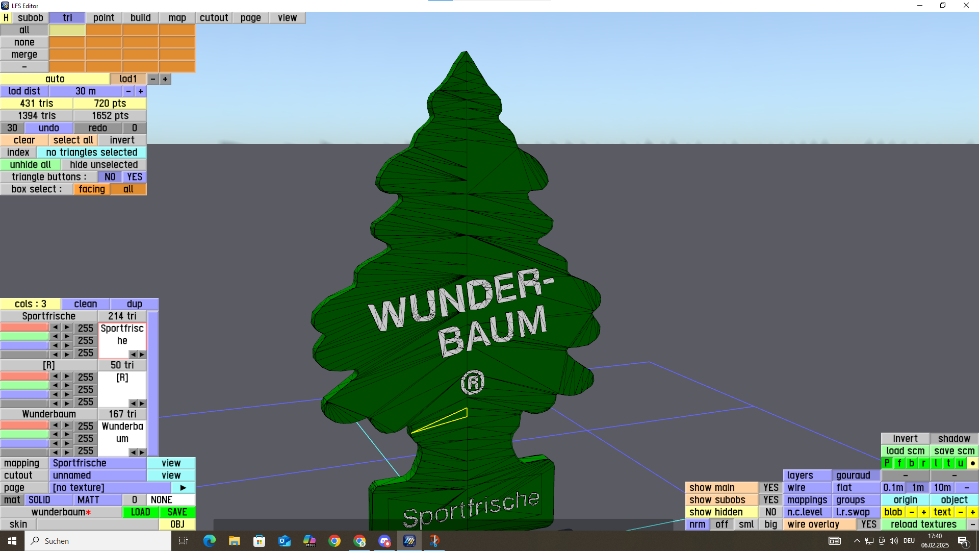Click the black dot view button

pyautogui.click(x=972, y=463)
